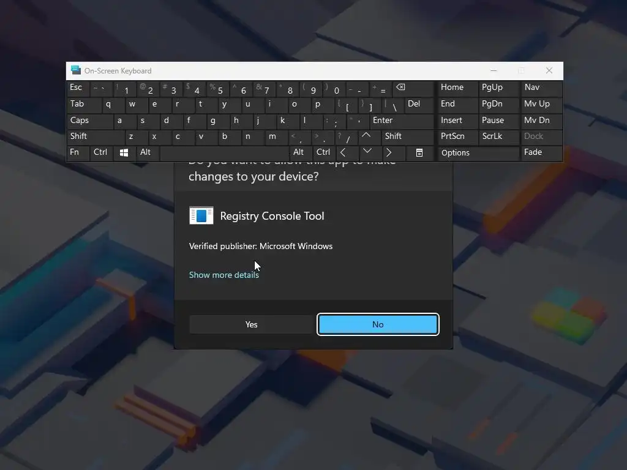Click the 0 number key
This screenshot has width=627, height=470.
[x=334, y=89]
